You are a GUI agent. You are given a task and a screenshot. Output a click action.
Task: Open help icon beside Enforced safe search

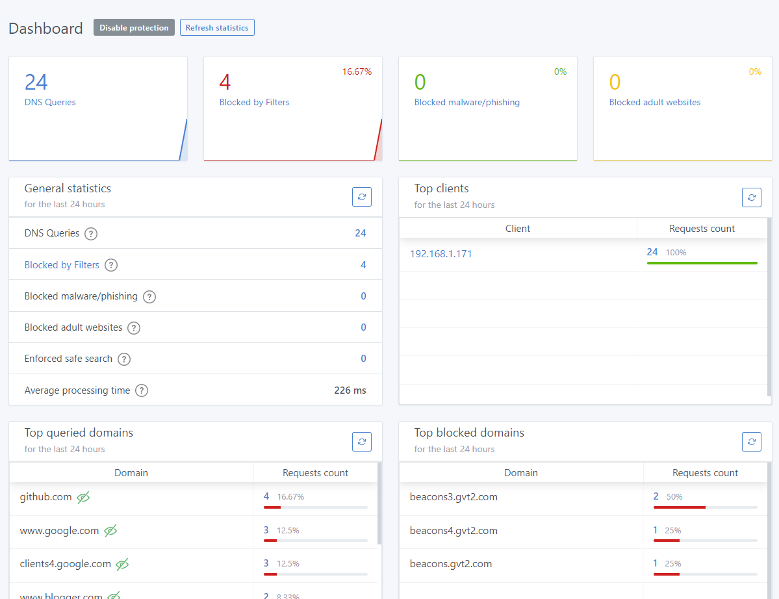pos(124,359)
